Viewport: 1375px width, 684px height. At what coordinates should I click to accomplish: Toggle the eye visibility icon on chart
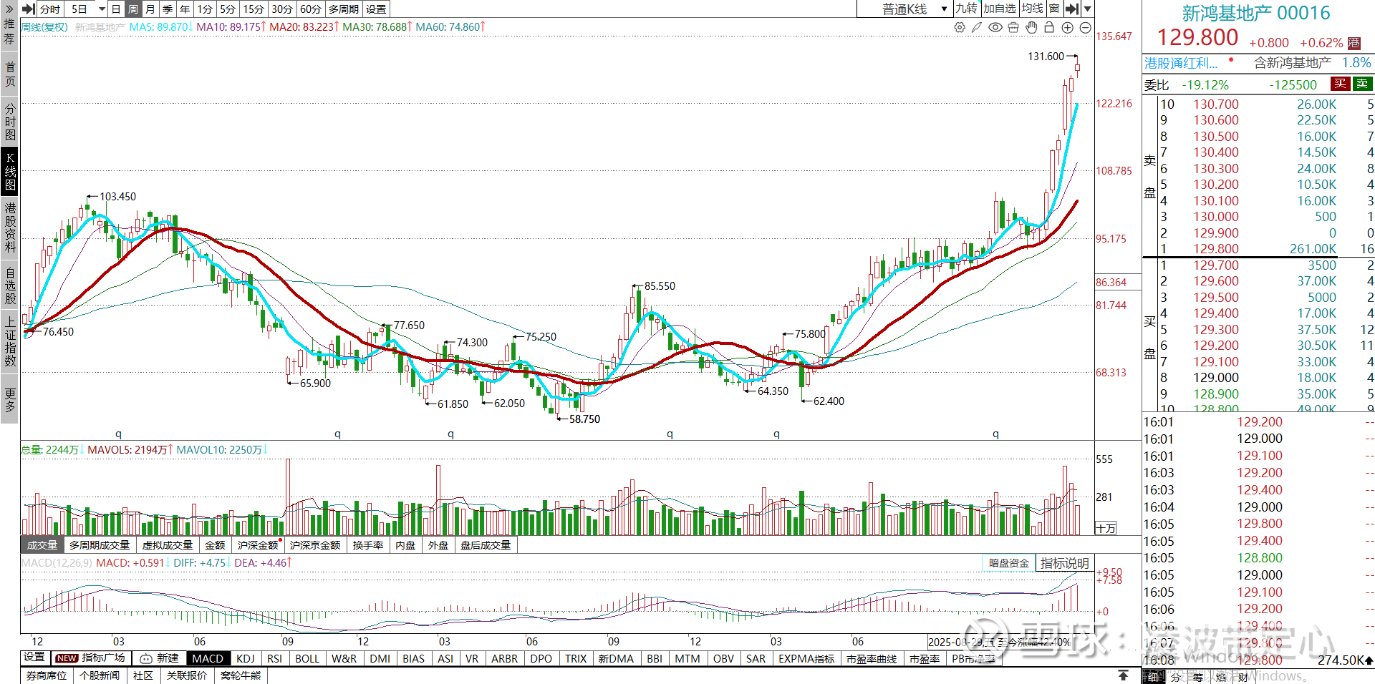(995, 27)
